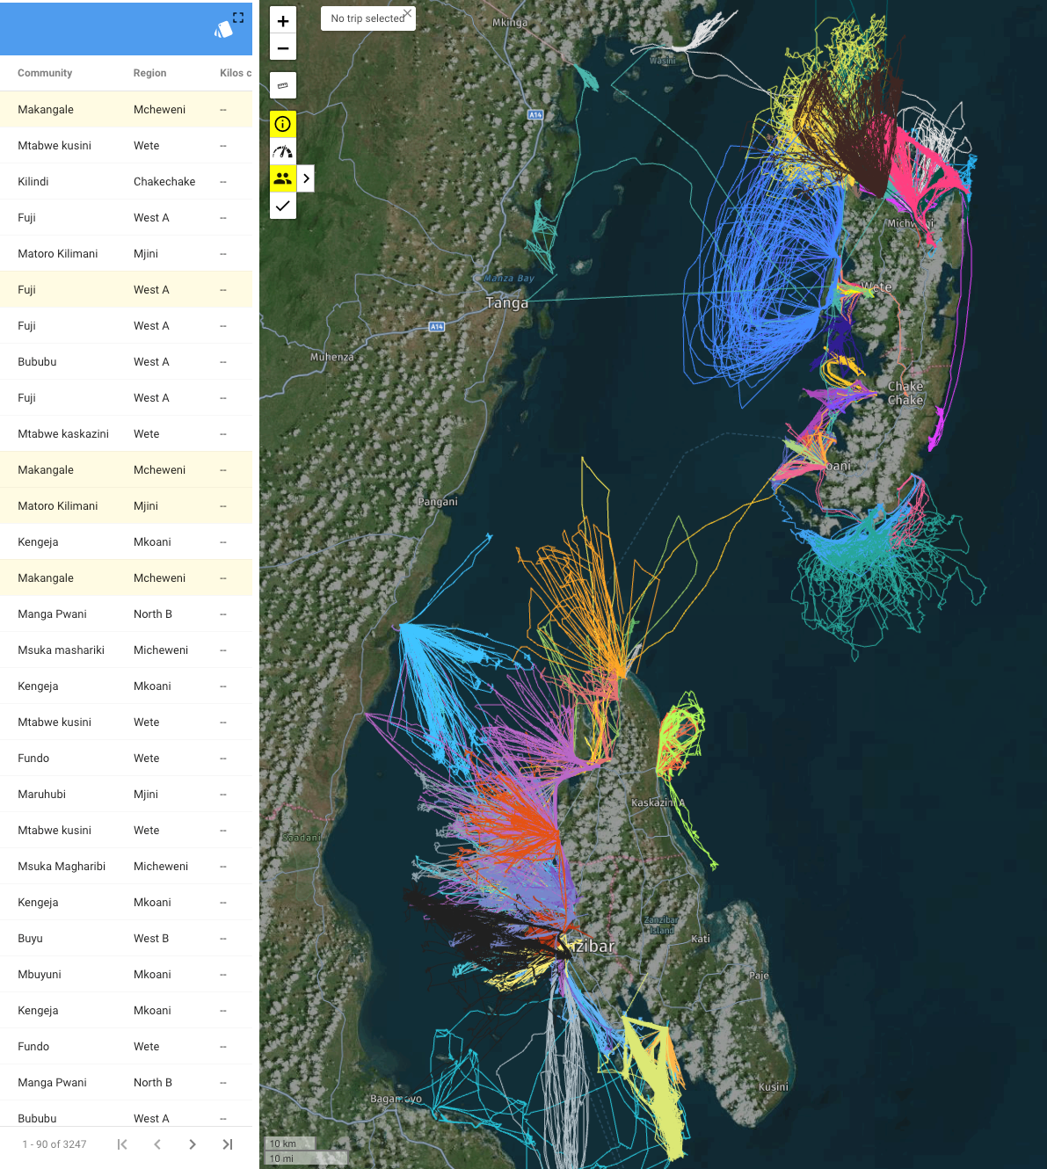Zoom in using the plus button

tap(282, 19)
